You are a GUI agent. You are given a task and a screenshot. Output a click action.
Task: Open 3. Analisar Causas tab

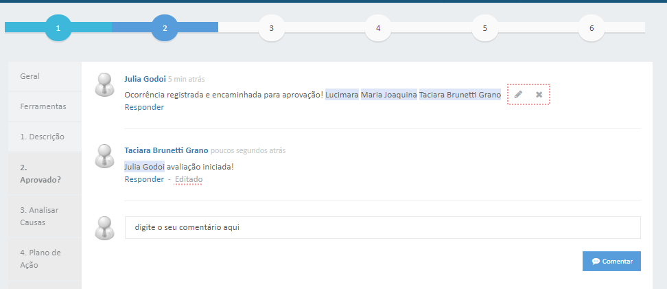tap(45, 216)
